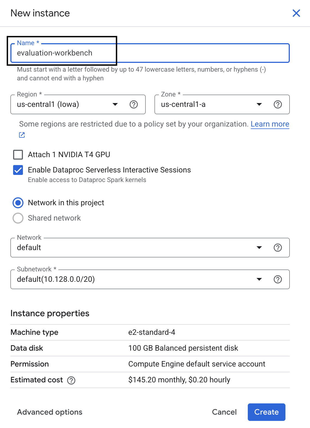Click the Zone help icon
This screenshot has width=310, height=428.
pyautogui.click(x=278, y=104)
